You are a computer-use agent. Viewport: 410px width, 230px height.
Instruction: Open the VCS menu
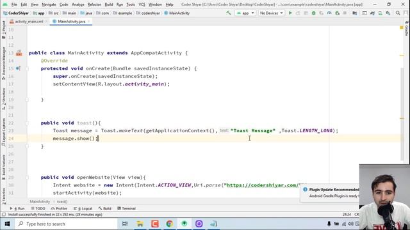point(142,4)
